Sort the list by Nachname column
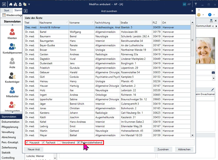This screenshot has height=160, width=218. click(53, 22)
